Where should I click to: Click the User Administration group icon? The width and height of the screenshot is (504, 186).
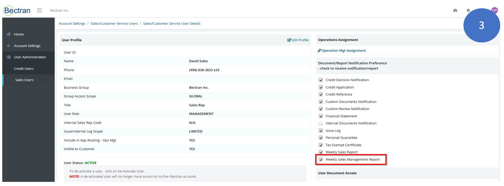coord(9,57)
